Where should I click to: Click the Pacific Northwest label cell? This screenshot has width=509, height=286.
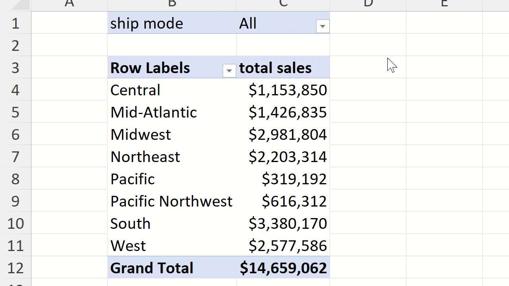pyautogui.click(x=171, y=201)
